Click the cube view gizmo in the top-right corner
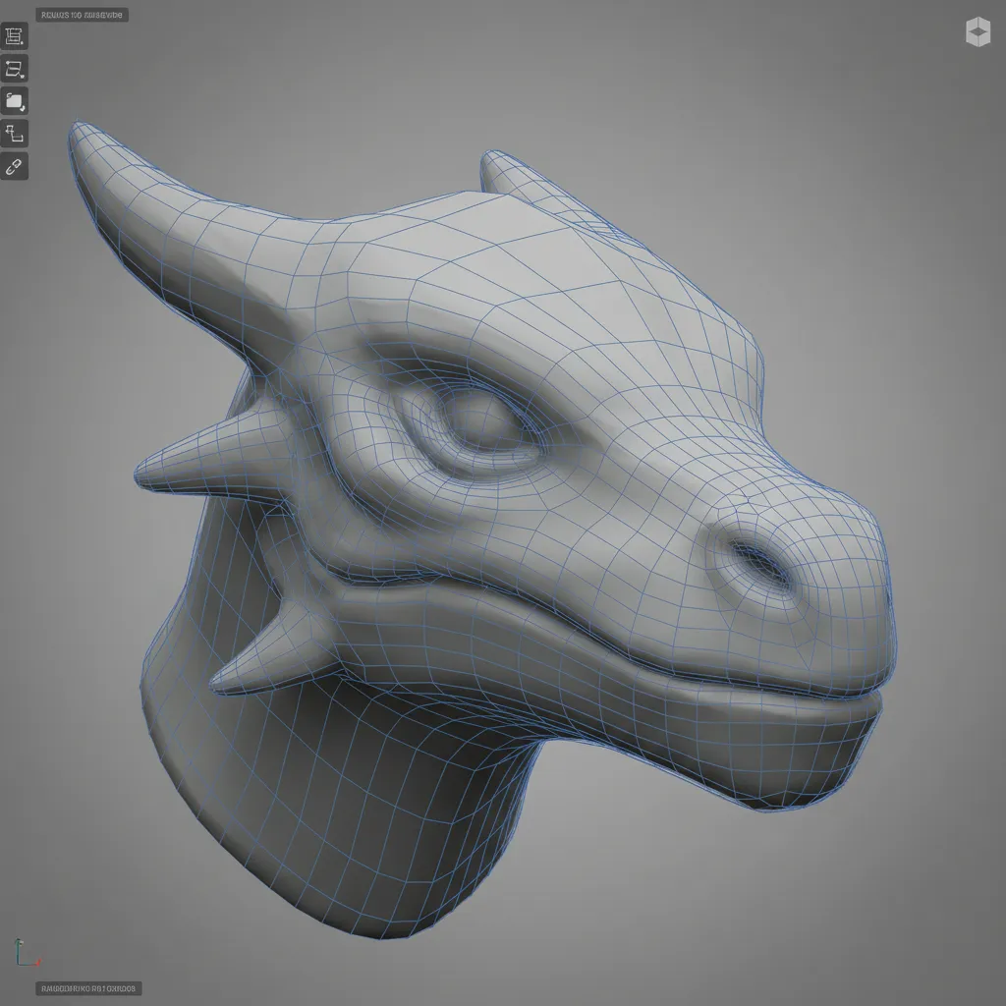 (x=976, y=30)
